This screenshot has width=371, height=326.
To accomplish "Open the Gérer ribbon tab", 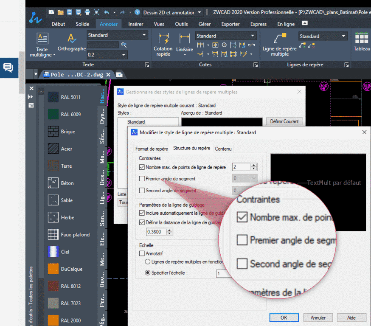I will click(x=205, y=24).
